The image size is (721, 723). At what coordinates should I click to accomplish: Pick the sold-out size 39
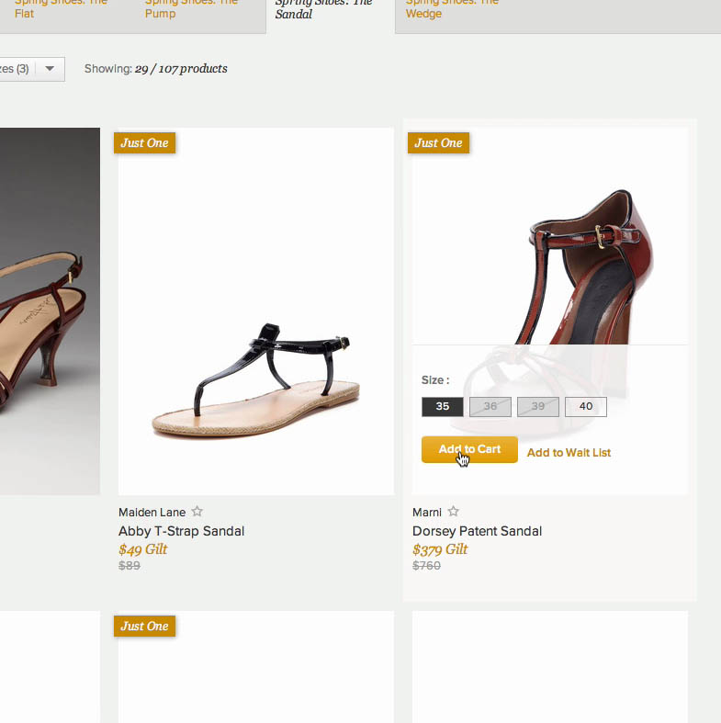538,406
